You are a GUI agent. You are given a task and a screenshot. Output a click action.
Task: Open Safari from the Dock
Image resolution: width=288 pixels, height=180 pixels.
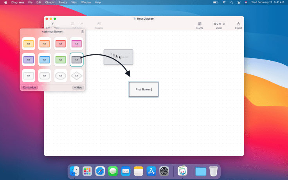(x=100, y=171)
